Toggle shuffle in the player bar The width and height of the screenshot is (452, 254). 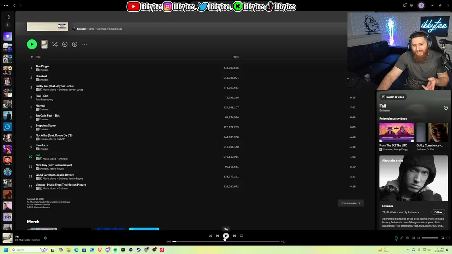[x=210, y=236]
